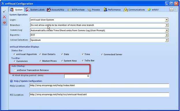Click the Performance tab icon

[x=105, y=10]
